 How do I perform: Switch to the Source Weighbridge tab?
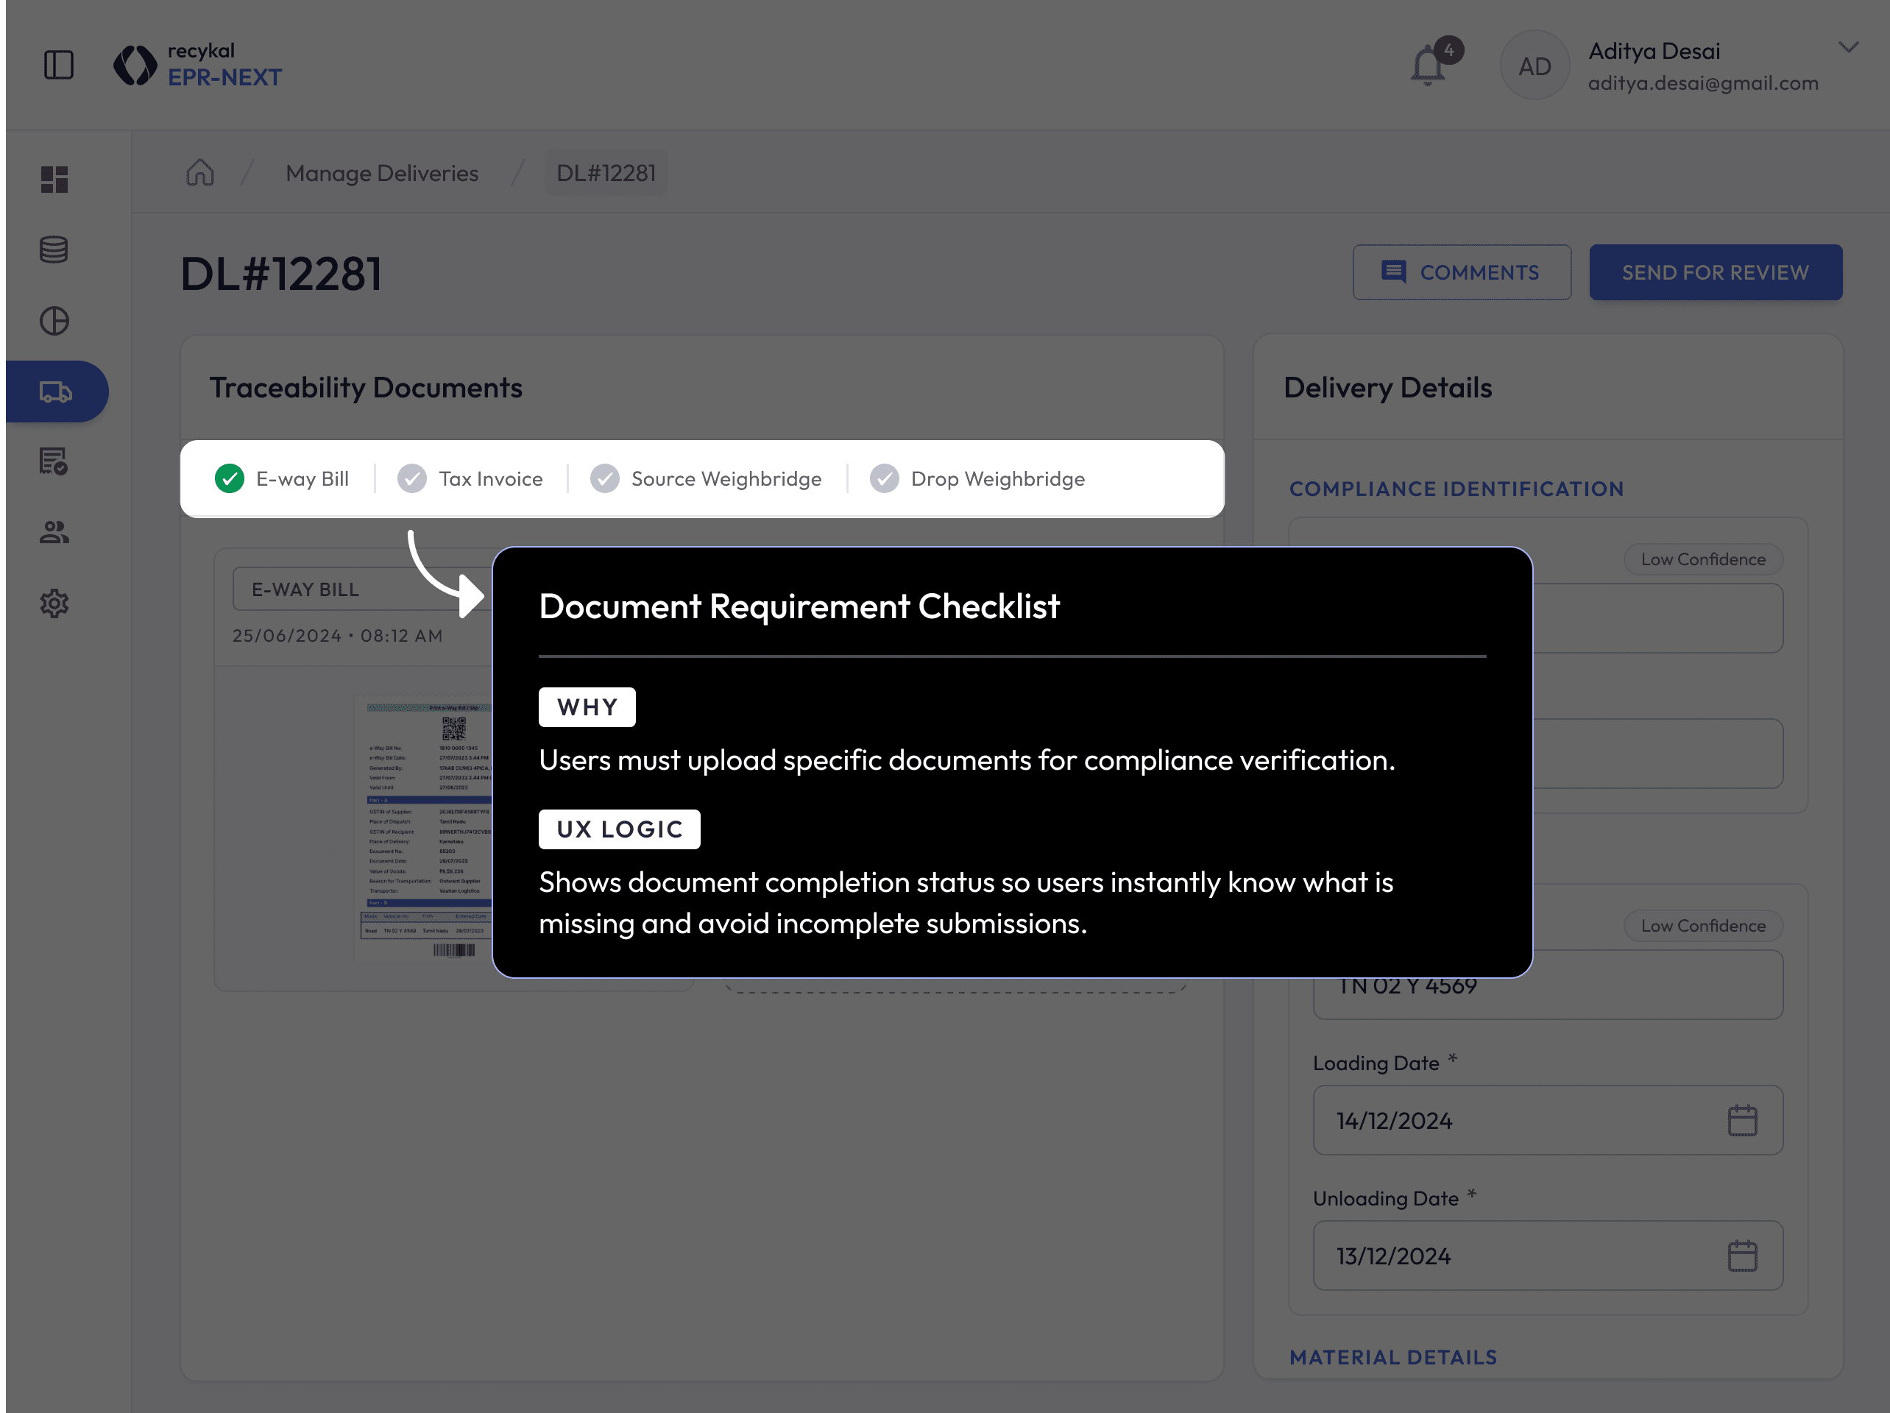coord(726,479)
